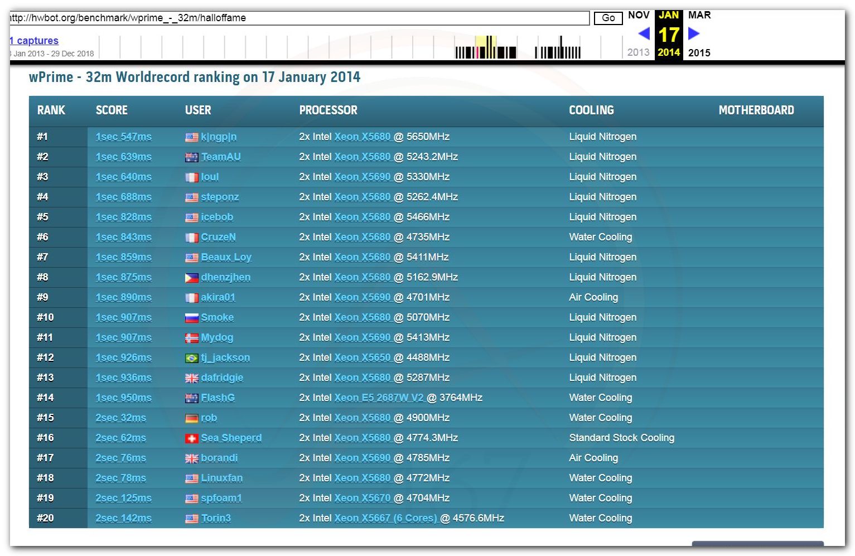The image size is (855, 556).
Task: Click the flag icon beside Torin3
Action: coord(191,519)
